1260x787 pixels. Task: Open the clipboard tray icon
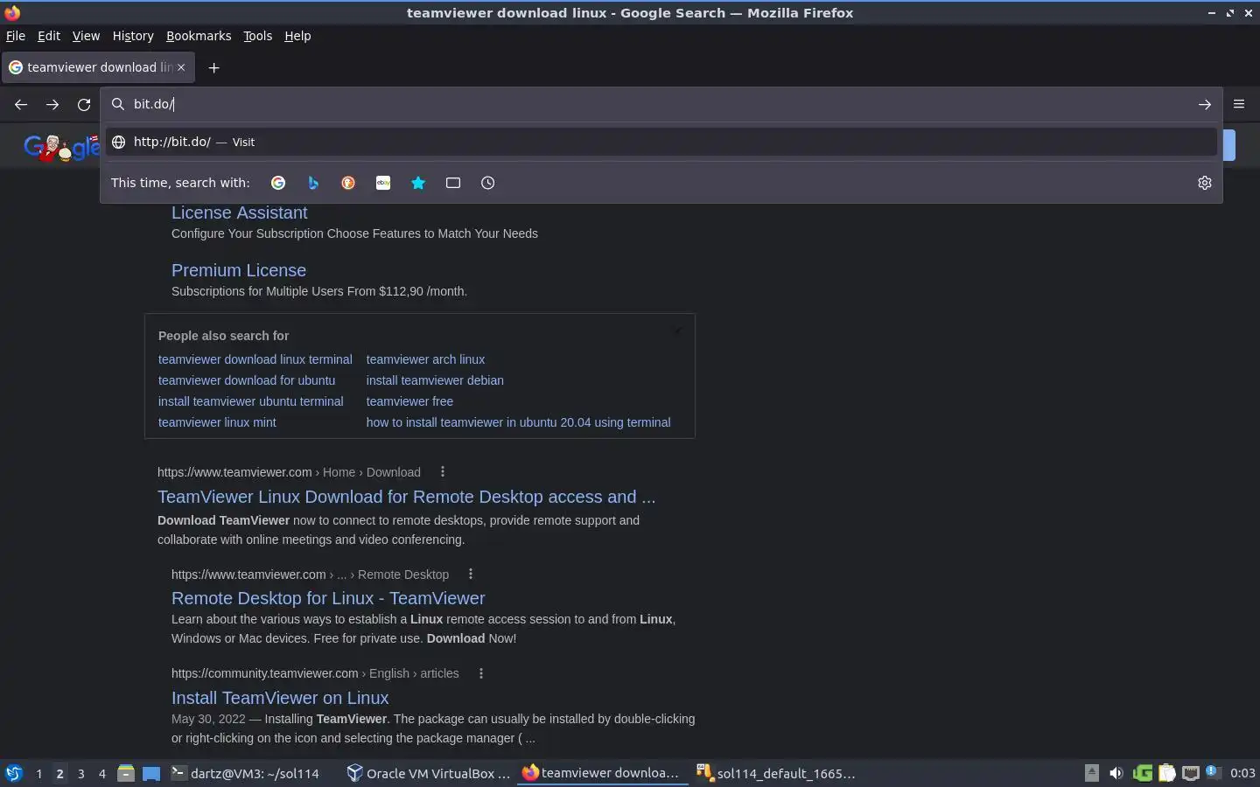click(1167, 773)
